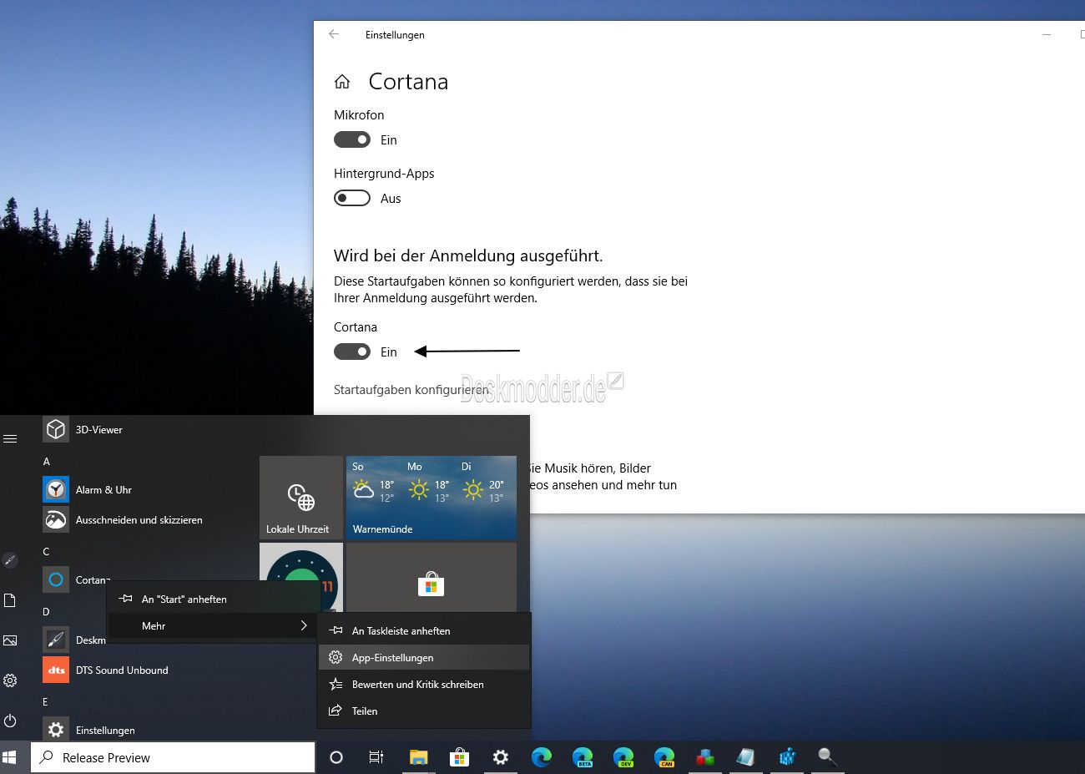1085x774 pixels.
Task: Open the Settings gear in Start sidebar
Action: coord(10,680)
